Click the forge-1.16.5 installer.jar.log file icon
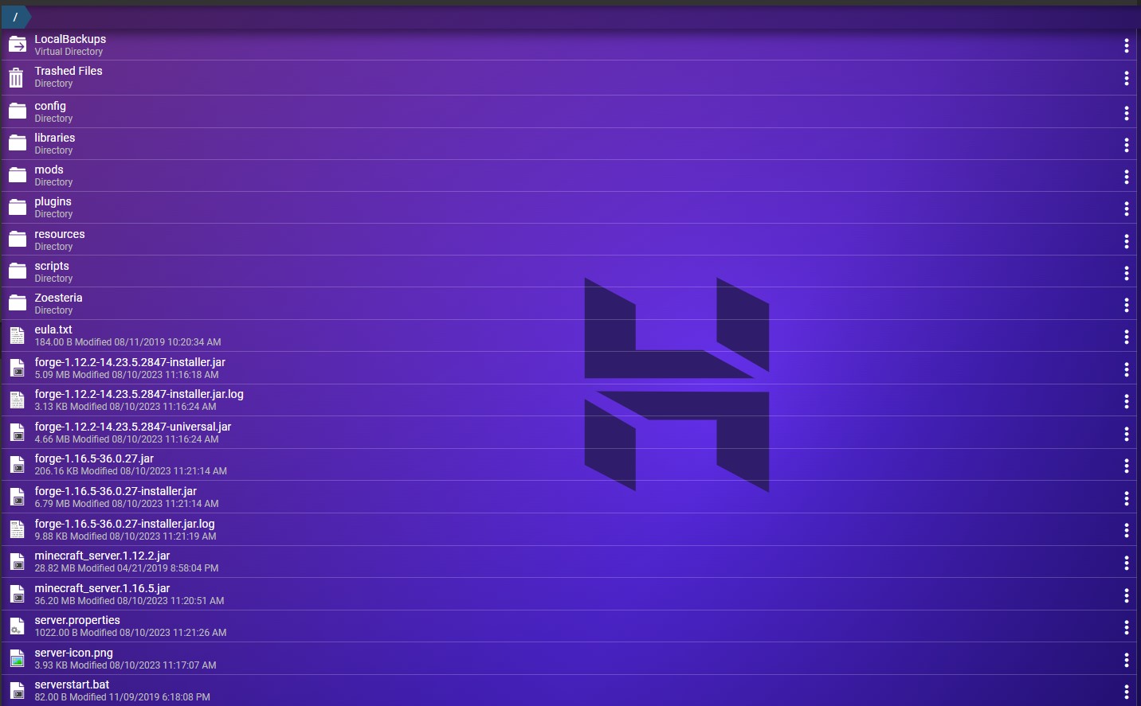 18,529
